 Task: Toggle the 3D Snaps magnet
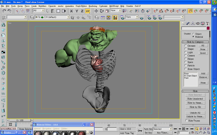(155, 11)
